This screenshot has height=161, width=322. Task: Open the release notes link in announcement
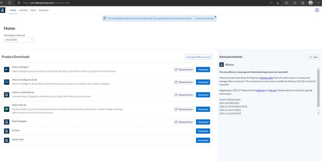point(267,78)
